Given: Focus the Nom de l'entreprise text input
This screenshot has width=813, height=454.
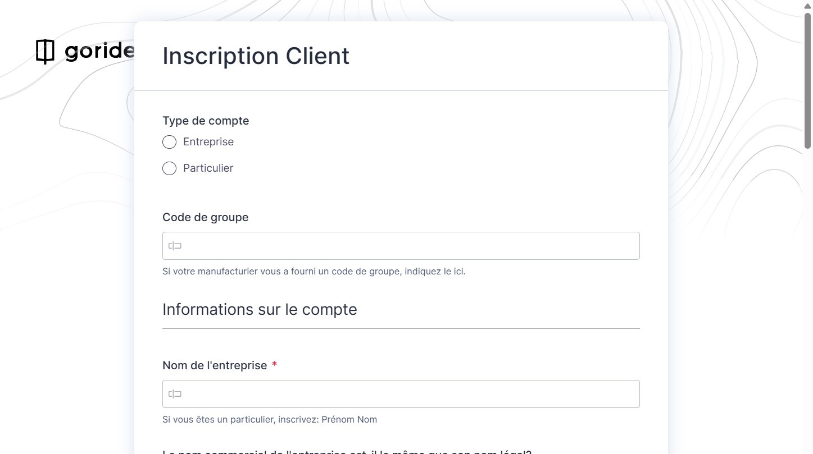Looking at the screenshot, I should coord(401,394).
